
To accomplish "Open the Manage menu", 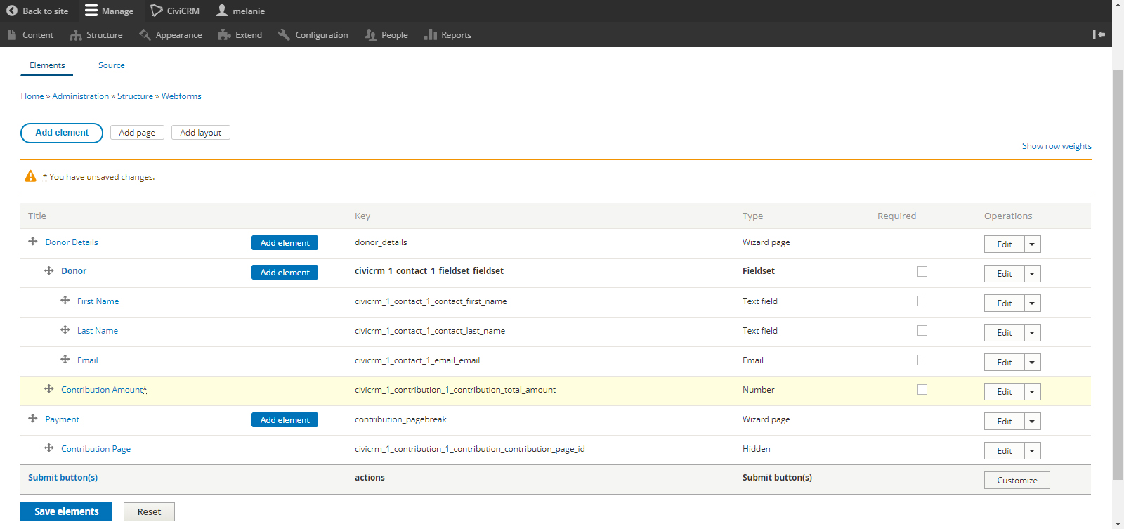I will click(x=117, y=11).
